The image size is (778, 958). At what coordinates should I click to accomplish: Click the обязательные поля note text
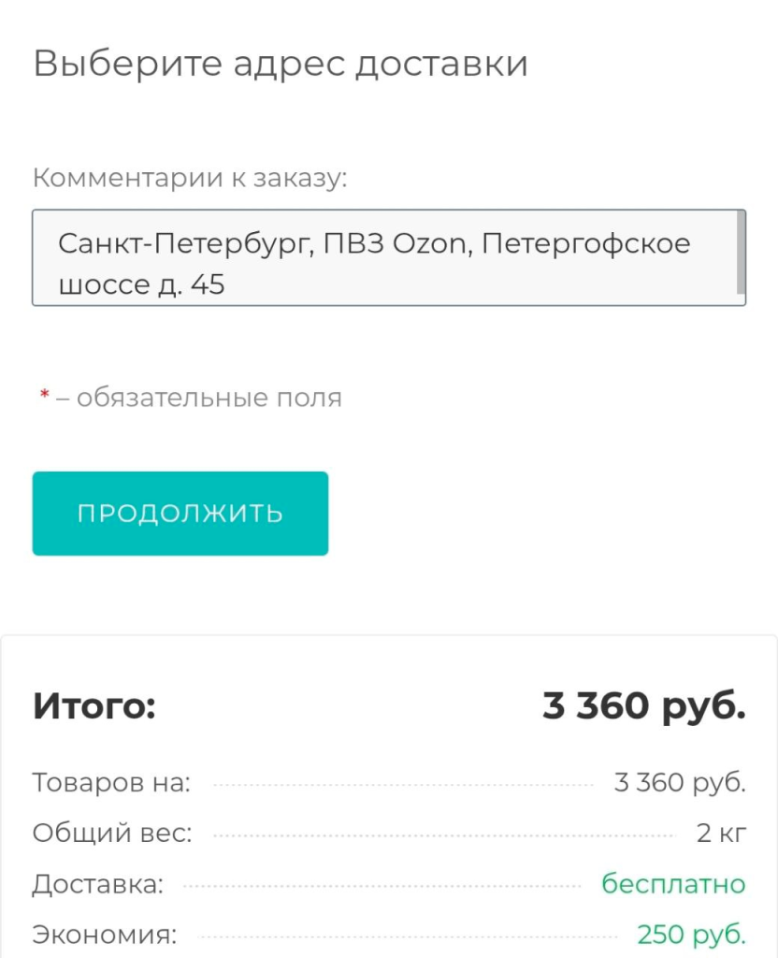209,398
